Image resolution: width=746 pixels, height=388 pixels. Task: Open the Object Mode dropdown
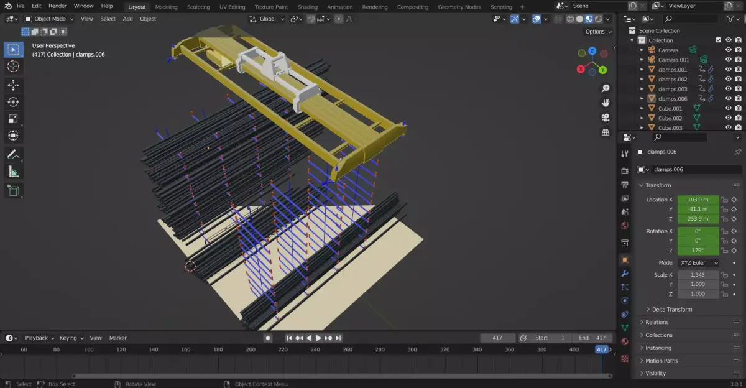49,19
